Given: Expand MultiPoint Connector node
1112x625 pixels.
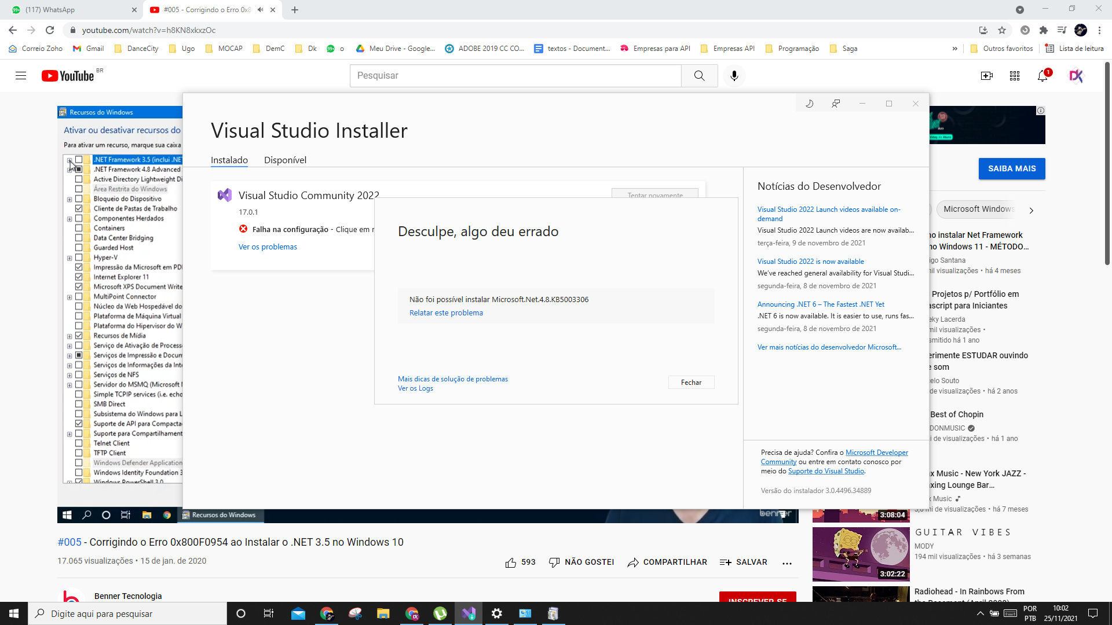Looking at the screenshot, I should coord(69,297).
